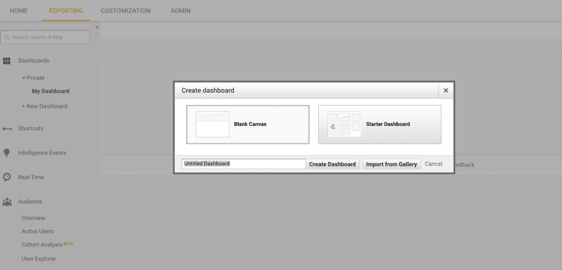This screenshot has width=562, height=270.
Task: Switch to the ADMIN tab
Action: pos(181,11)
